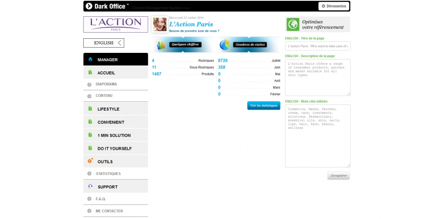Click the L'Action Paris title link
Viewport: 438px width, 219px height.
[191, 24]
